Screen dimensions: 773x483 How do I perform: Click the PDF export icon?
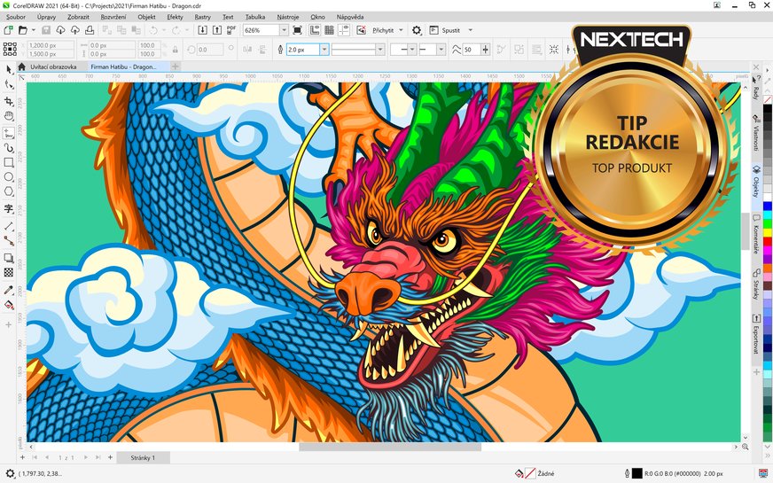232,30
